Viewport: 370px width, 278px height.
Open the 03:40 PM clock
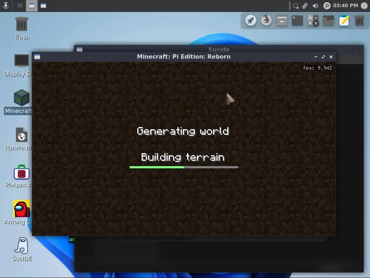click(x=345, y=5)
